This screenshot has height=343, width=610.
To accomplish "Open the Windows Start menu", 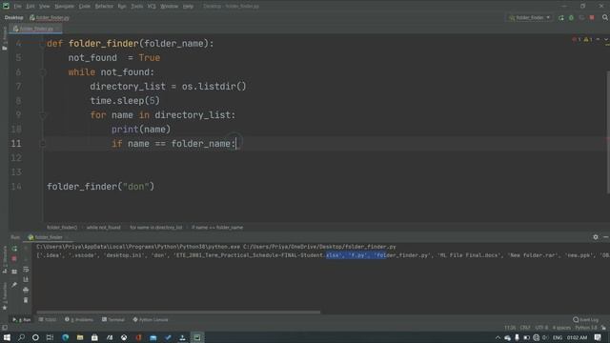I will (7, 337).
